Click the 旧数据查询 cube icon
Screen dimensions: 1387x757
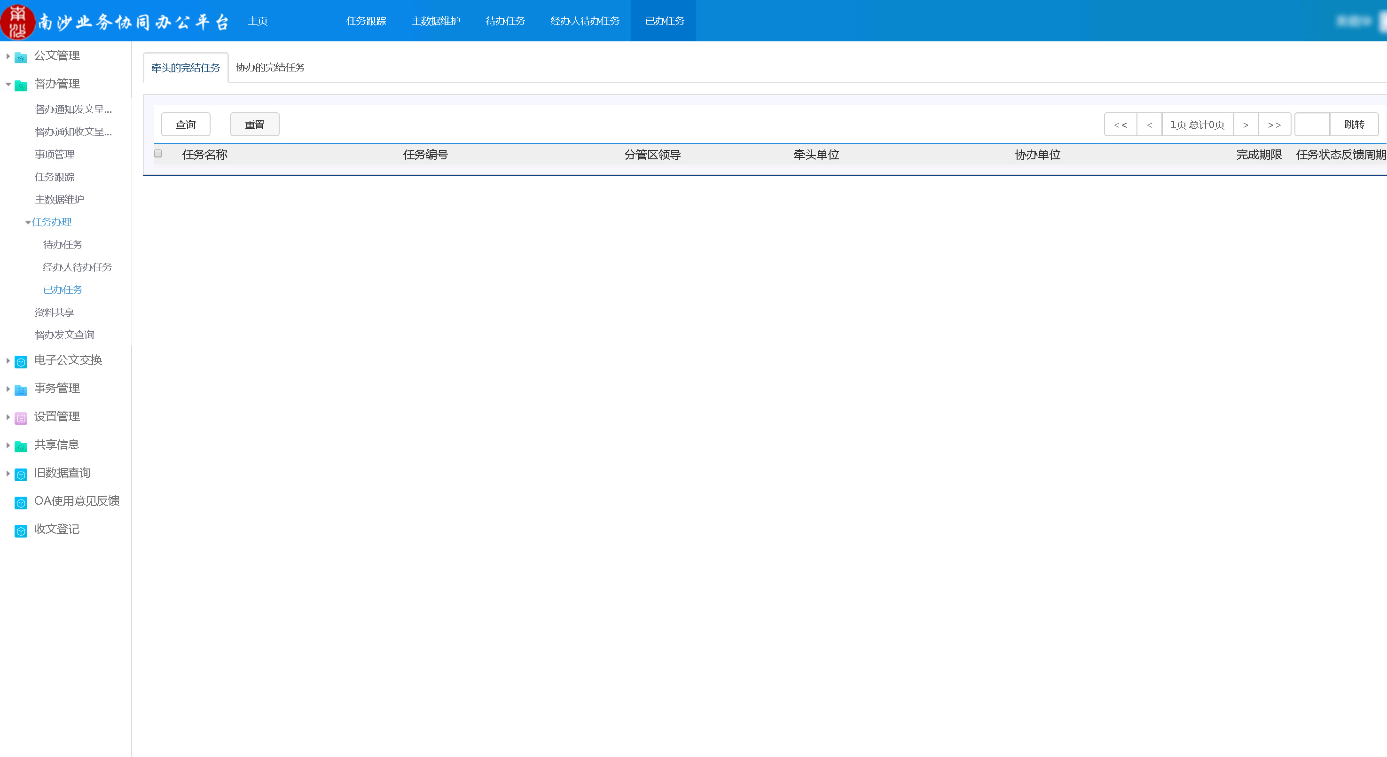click(21, 474)
